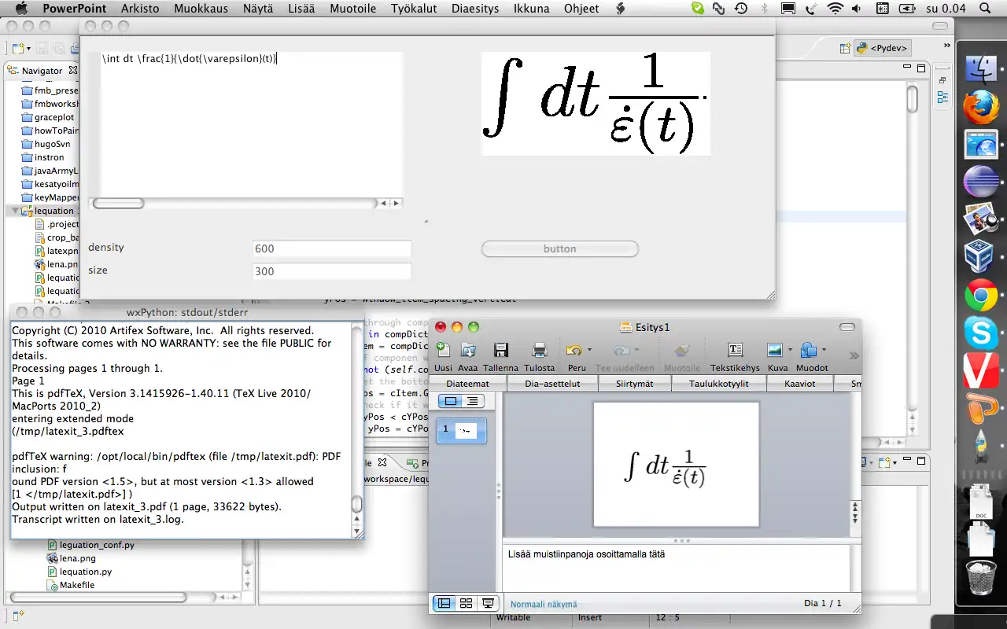Open the Kuva picture dropdown arrow
This screenshot has width=1007, height=629.
pyautogui.click(x=790, y=351)
